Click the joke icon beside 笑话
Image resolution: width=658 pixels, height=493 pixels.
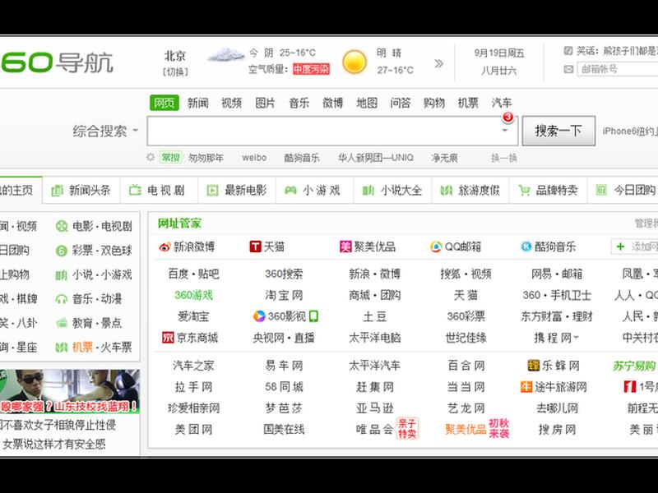click(568, 51)
